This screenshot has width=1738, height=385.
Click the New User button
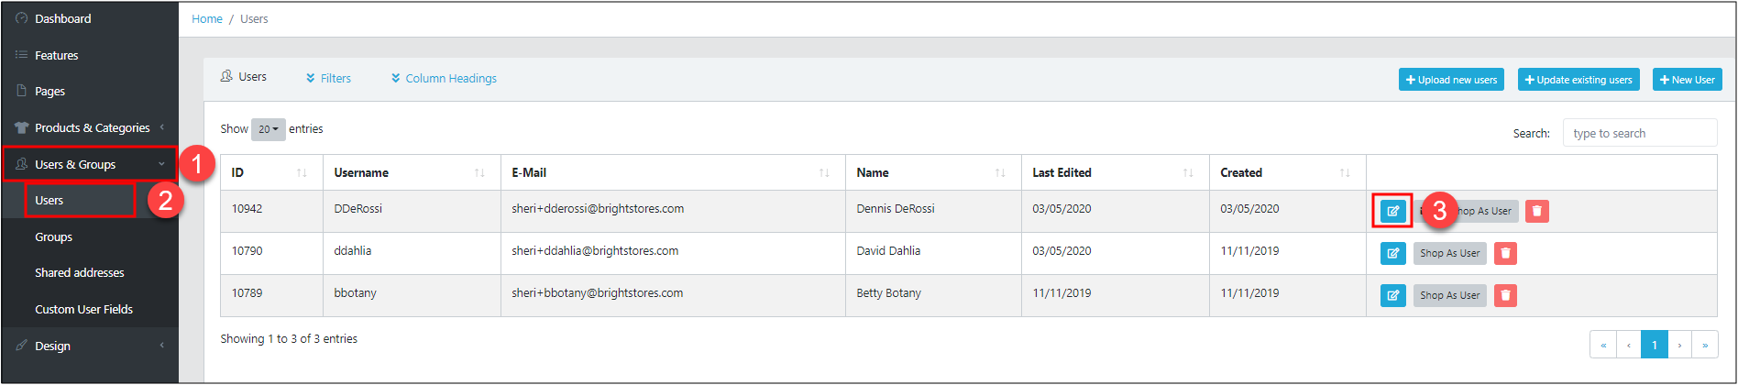coord(1687,80)
